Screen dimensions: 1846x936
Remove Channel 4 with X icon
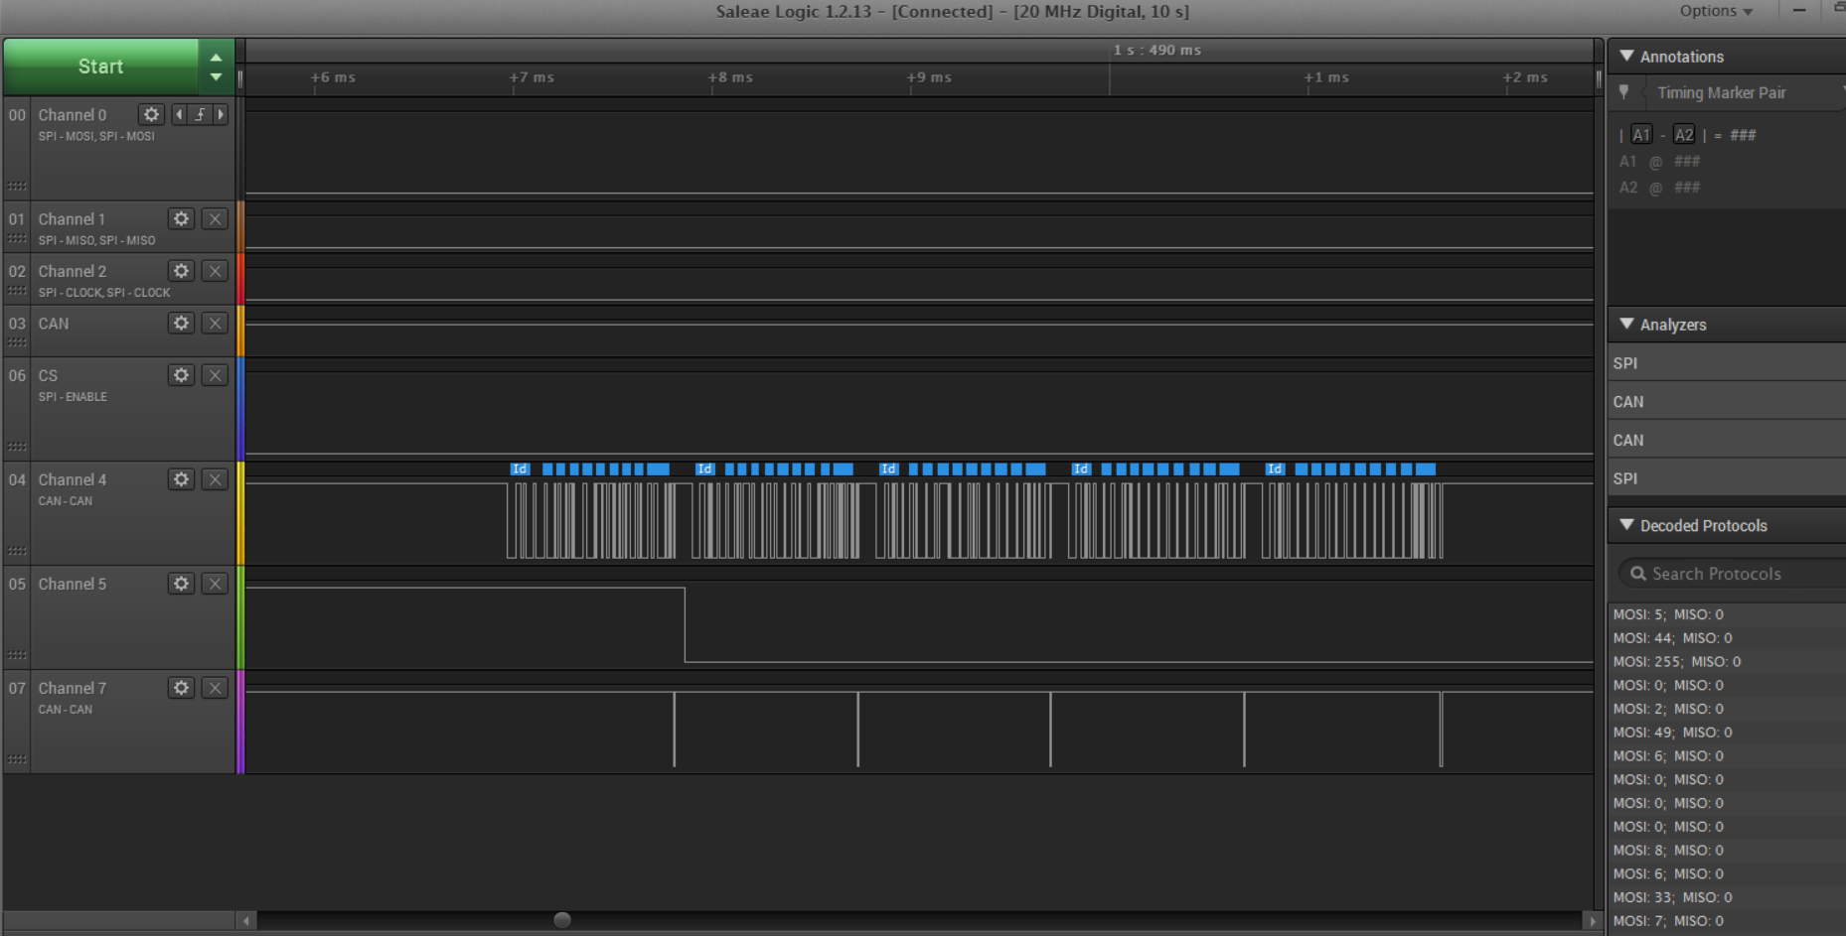click(215, 479)
